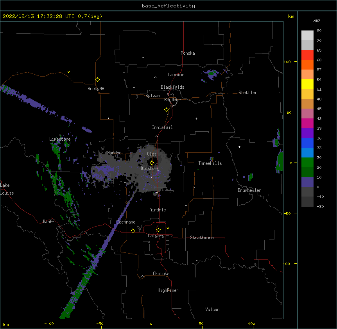Click the Sylvan label
The height and width of the screenshot is (329, 337).
click(152, 96)
